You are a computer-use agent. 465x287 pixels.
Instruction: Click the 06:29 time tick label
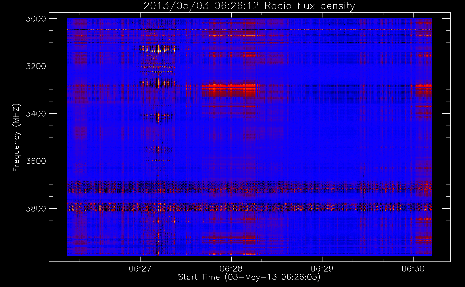pos(322,269)
